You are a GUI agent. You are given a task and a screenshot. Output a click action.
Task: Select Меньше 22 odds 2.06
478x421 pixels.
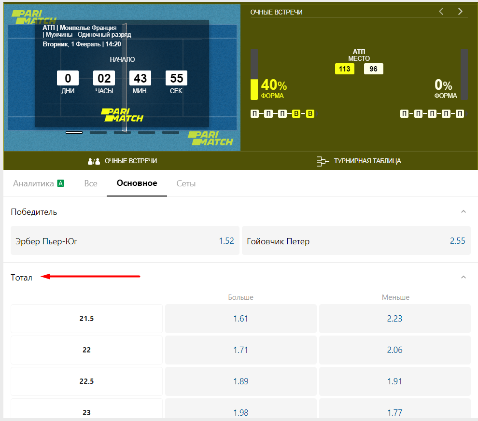coord(395,350)
